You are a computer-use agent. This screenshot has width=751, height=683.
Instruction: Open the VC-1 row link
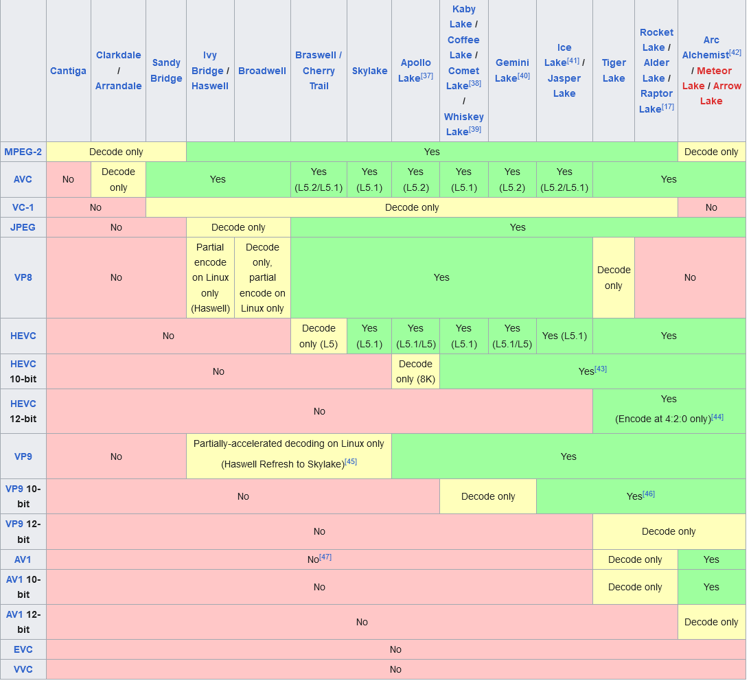click(x=23, y=208)
